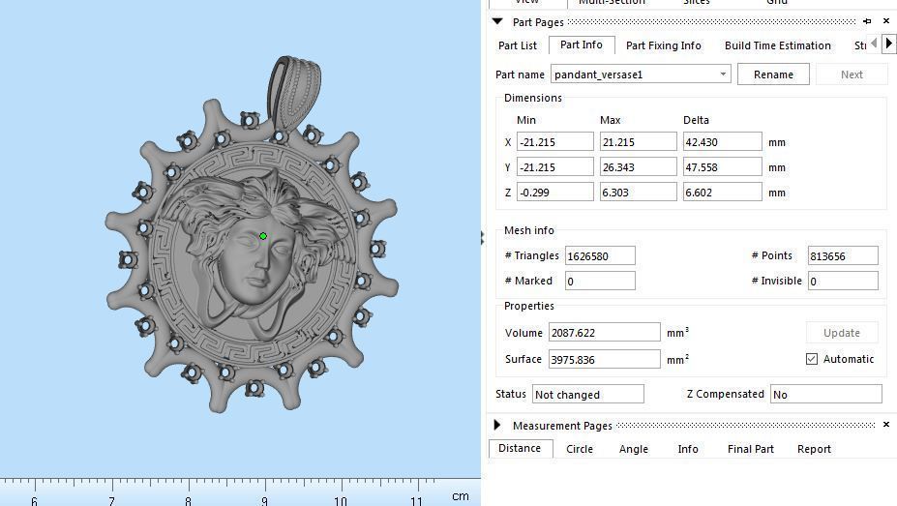This screenshot has width=897, height=506.
Task: Click the Update volume button
Action: (842, 333)
